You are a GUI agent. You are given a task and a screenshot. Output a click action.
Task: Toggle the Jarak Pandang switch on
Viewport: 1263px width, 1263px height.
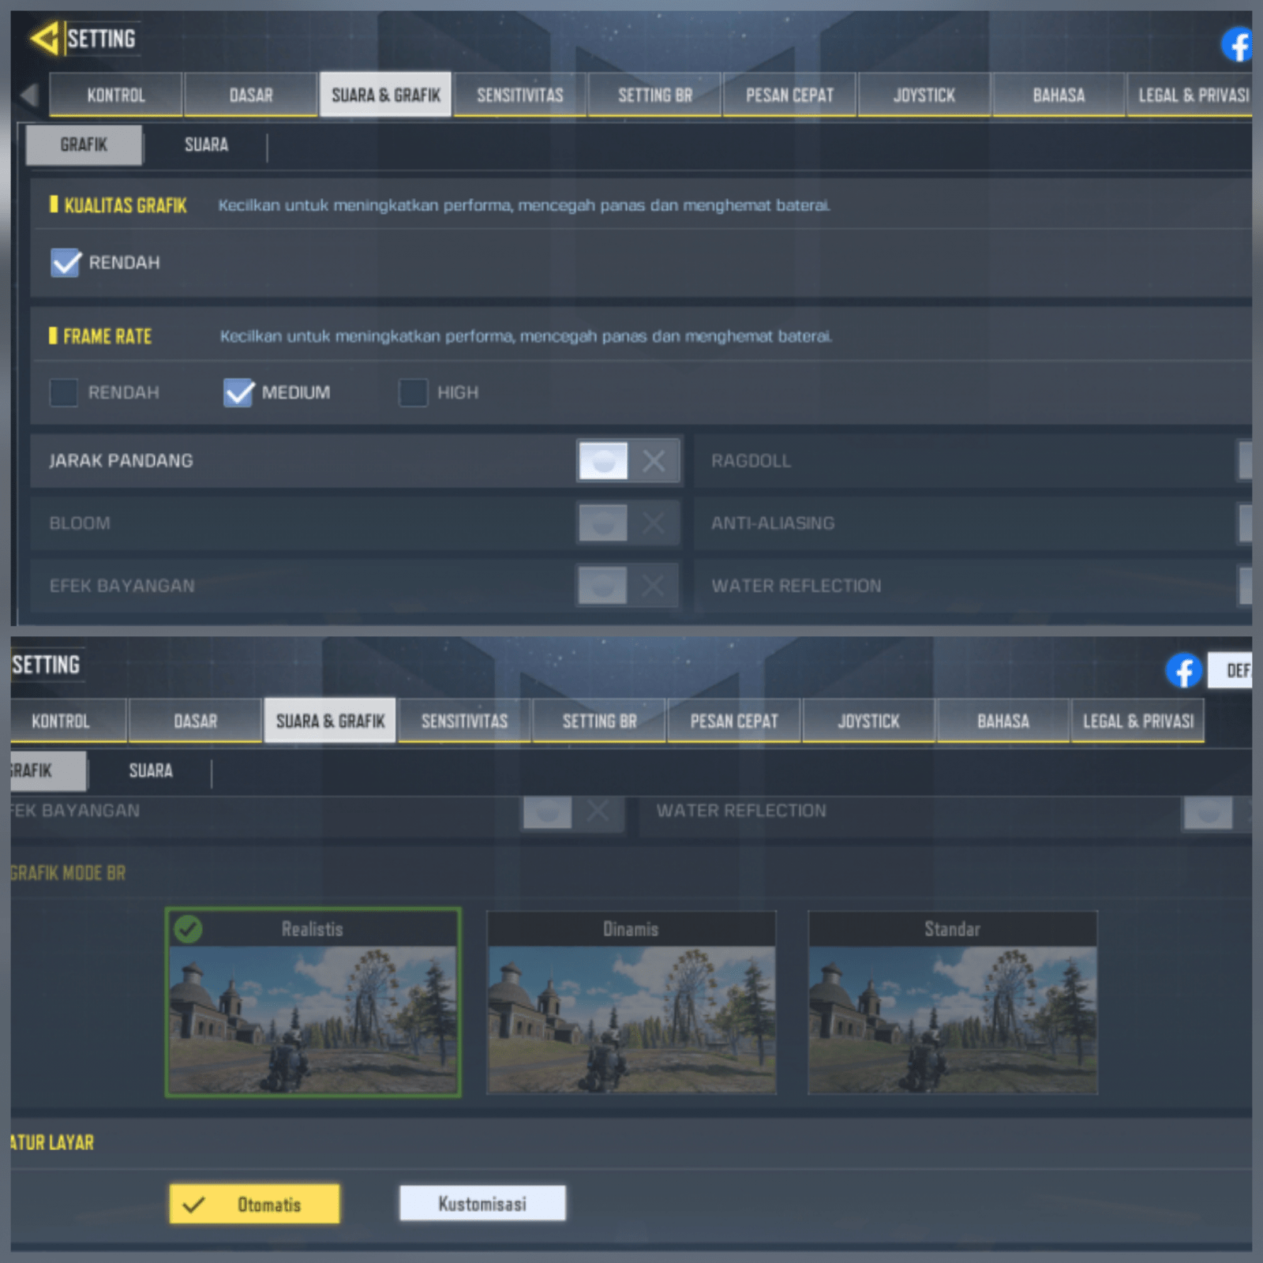(604, 461)
